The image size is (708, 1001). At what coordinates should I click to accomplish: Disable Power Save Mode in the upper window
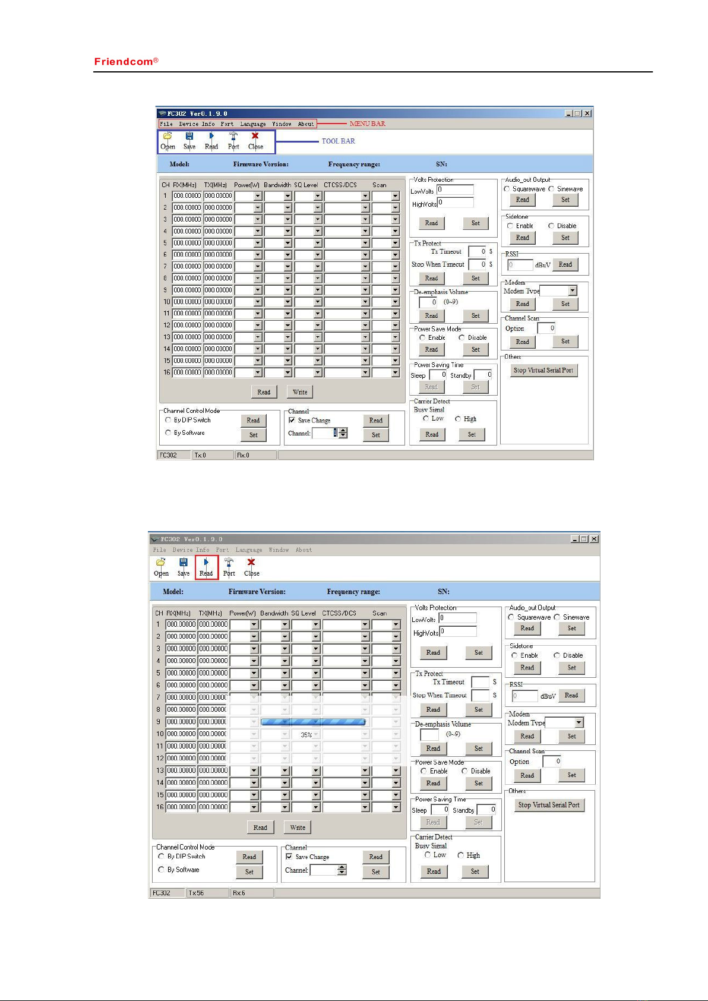(x=462, y=337)
